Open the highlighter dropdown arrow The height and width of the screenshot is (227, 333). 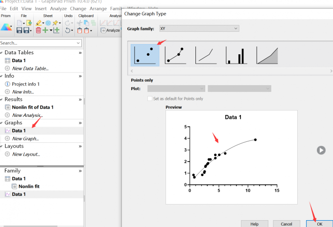tap(43, 23)
